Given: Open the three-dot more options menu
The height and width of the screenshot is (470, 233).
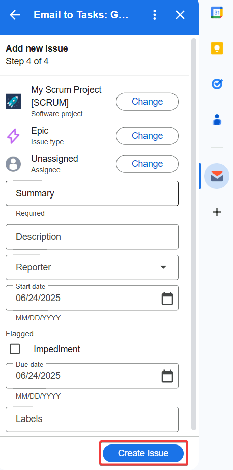Looking at the screenshot, I should [155, 15].
